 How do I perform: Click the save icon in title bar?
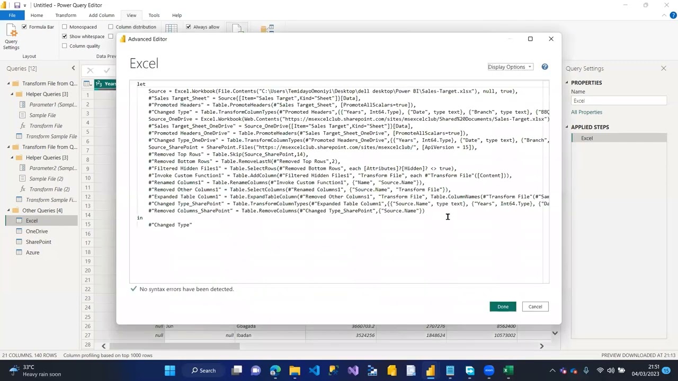pyautogui.click(x=17, y=5)
